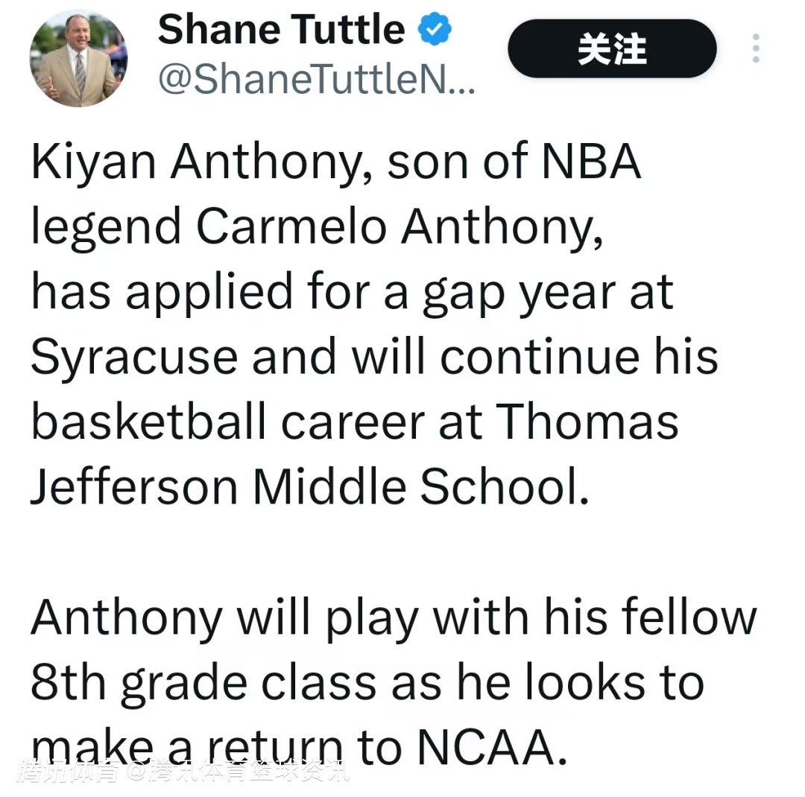Click the word "Thomas" in the tweet
Screen dimensions: 805x797
click(x=588, y=422)
